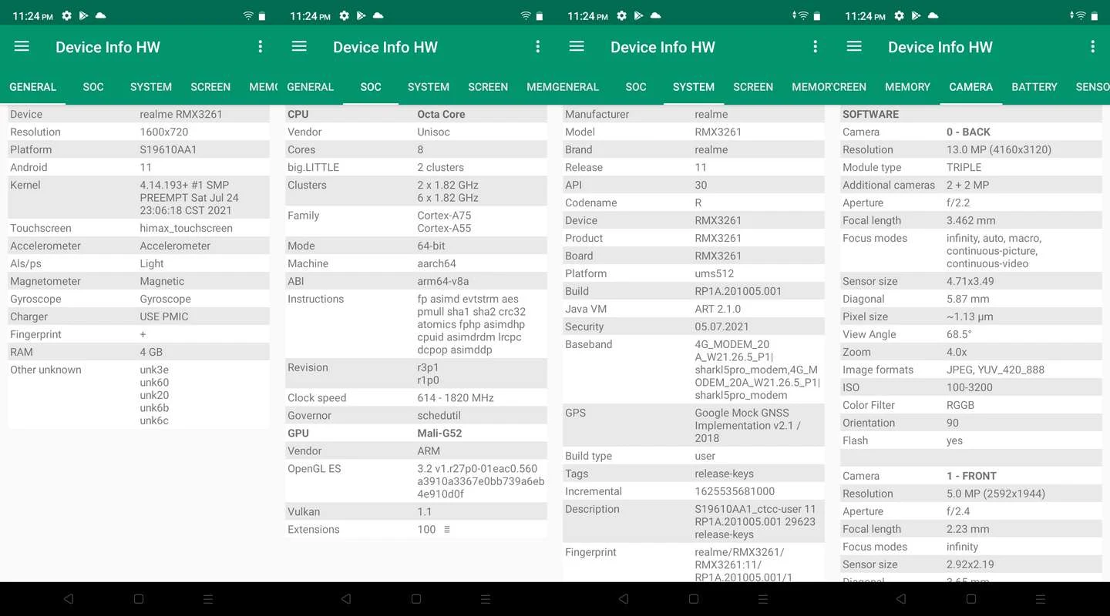The height and width of the screenshot is (616, 1110).
Task: Open the extensions list icon beside 100
Action: click(x=447, y=529)
